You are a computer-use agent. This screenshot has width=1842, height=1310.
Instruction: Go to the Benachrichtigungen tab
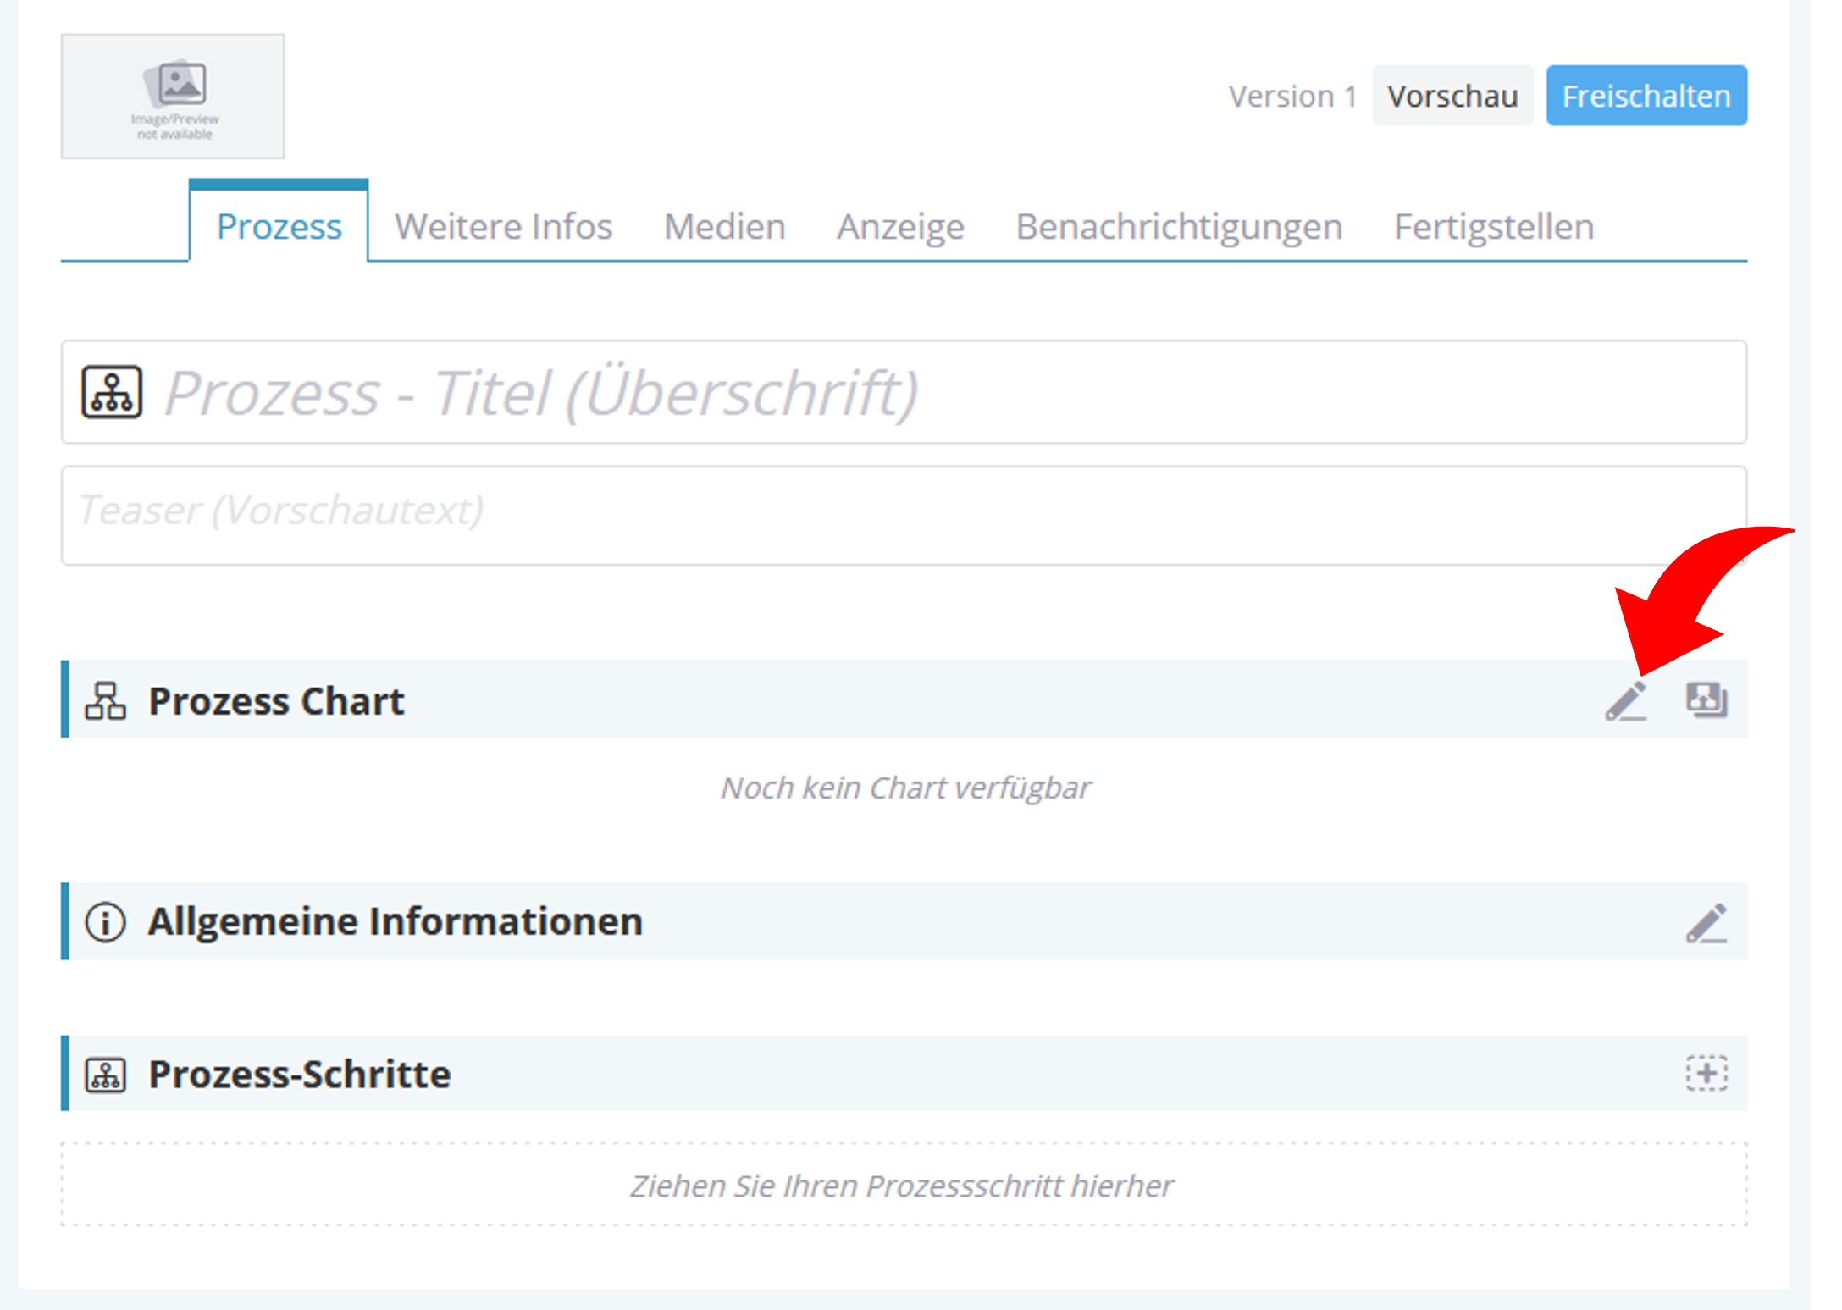coord(1179,226)
